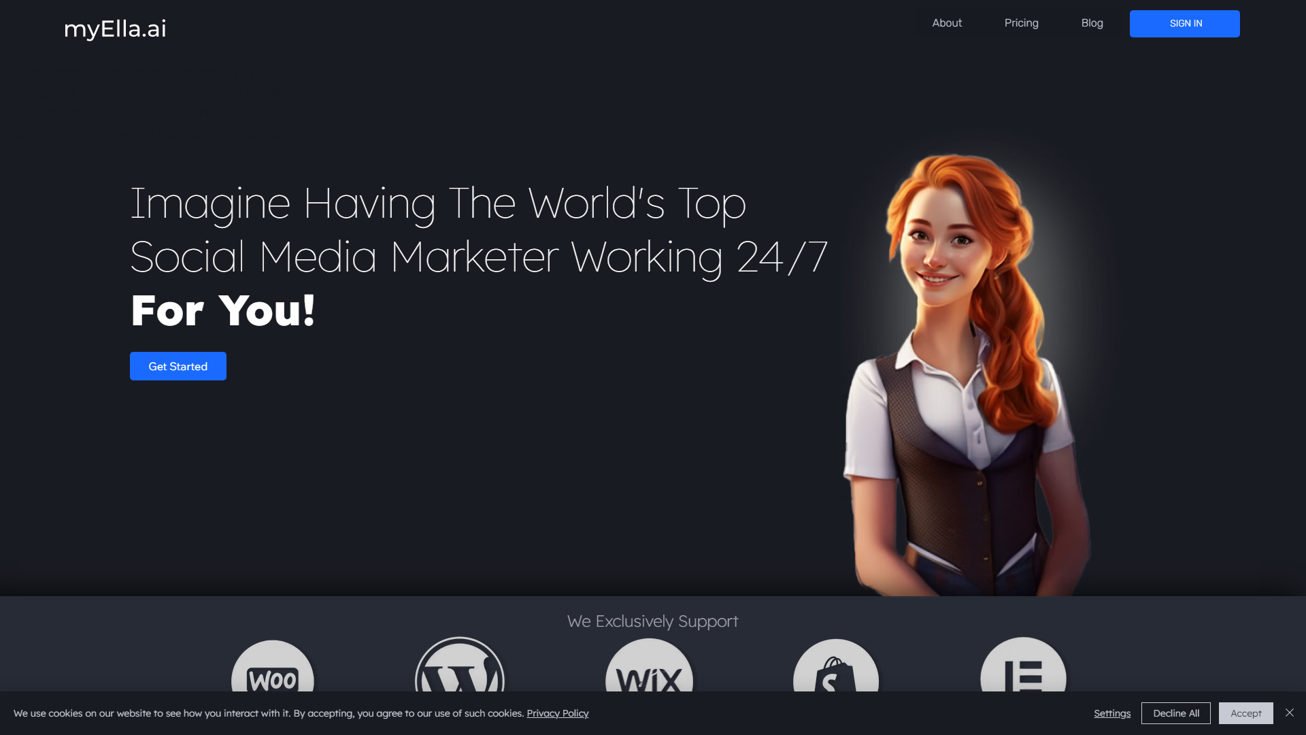1306x735 pixels.
Task: Dismiss cookie banner with X icon
Action: (1290, 713)
